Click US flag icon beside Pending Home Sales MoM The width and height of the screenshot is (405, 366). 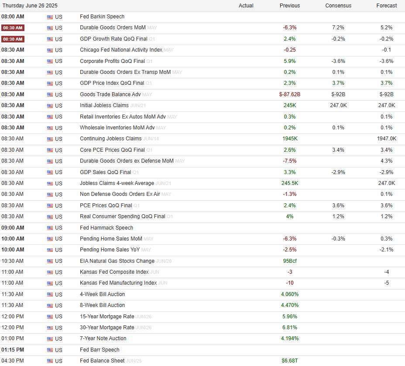pos(50,239)
